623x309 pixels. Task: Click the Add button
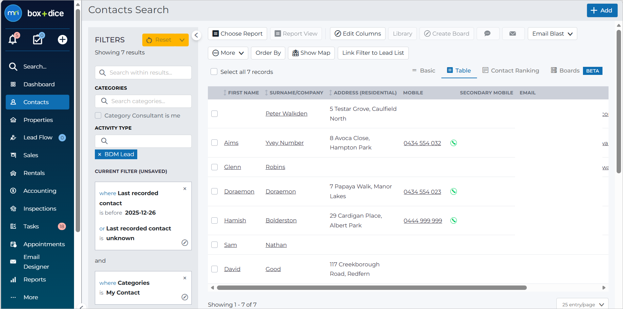602,10
